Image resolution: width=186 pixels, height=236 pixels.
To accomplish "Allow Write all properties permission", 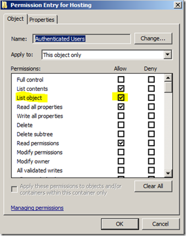I will point(121,115).
